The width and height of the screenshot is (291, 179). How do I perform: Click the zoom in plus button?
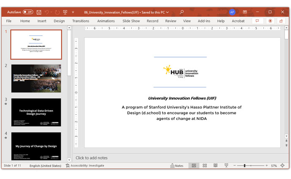(x=267, y=165)
